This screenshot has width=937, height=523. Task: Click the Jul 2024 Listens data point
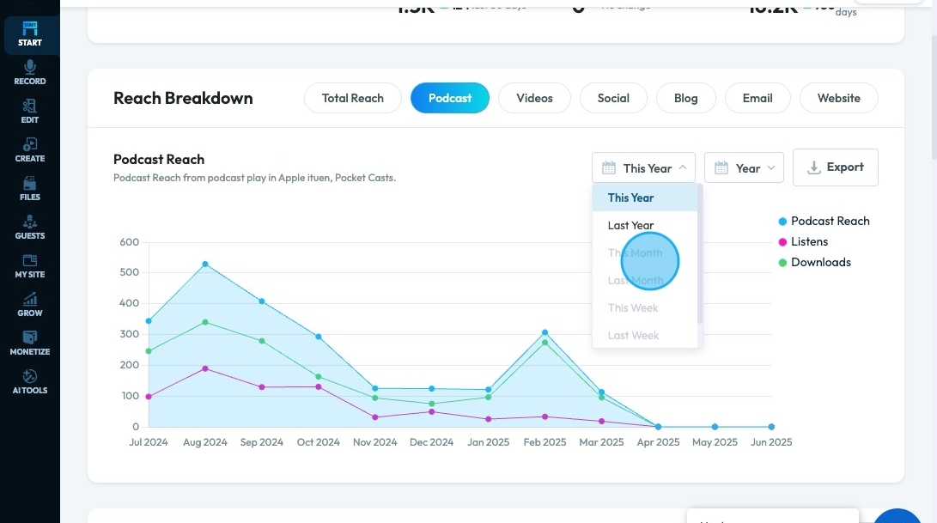point(149,396)
